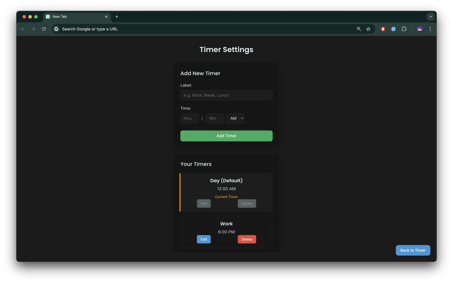Bookmark this page using the star icon

click(x=368, y=29)
